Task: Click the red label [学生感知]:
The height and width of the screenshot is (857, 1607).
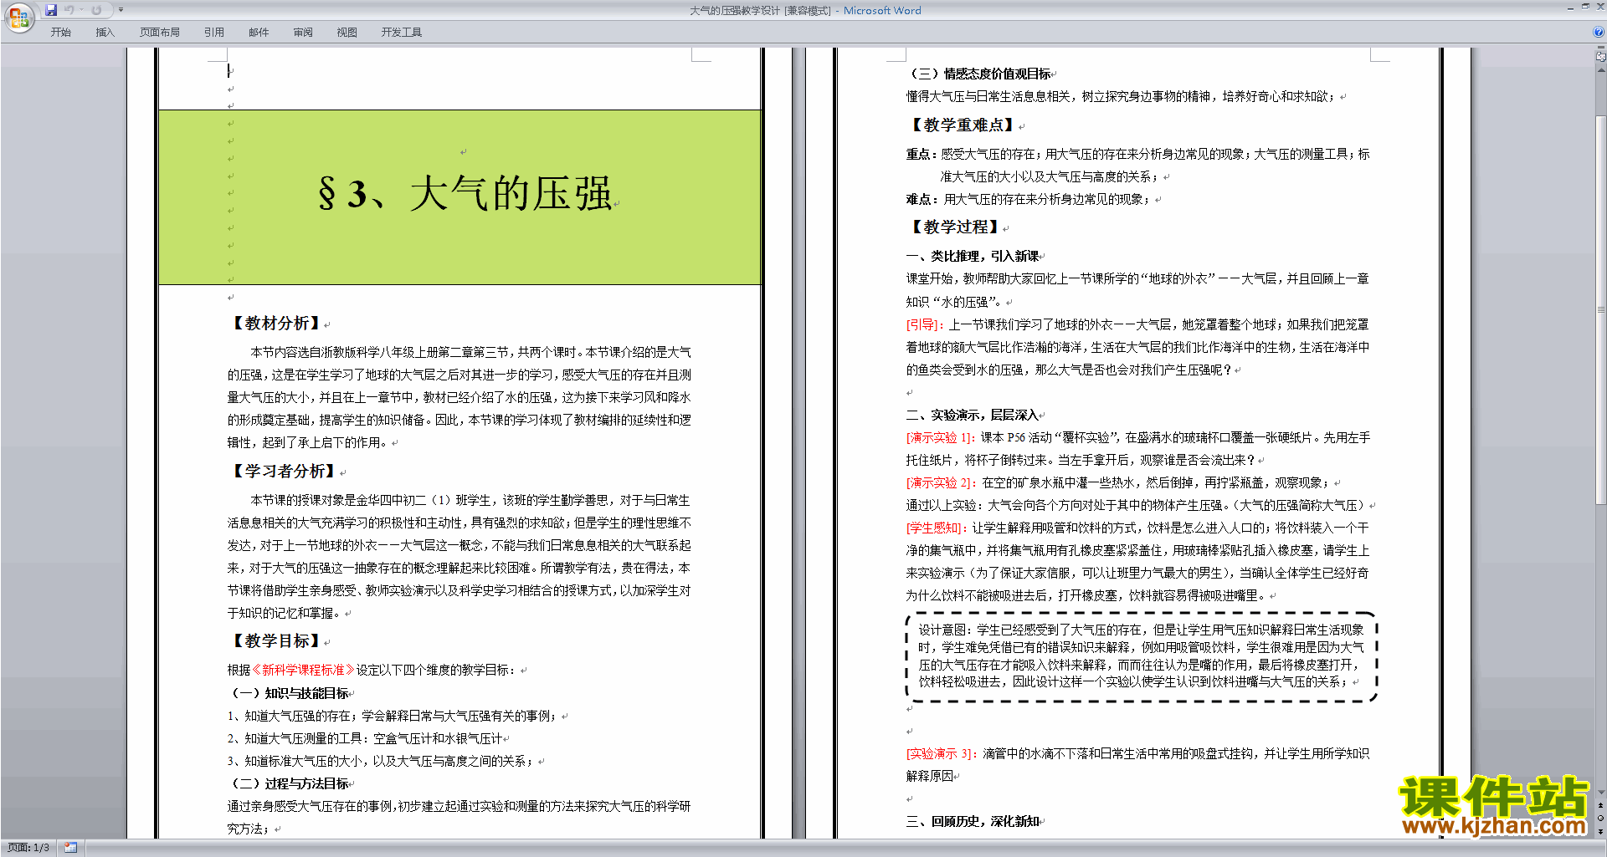Action: [x=937, y=528]
